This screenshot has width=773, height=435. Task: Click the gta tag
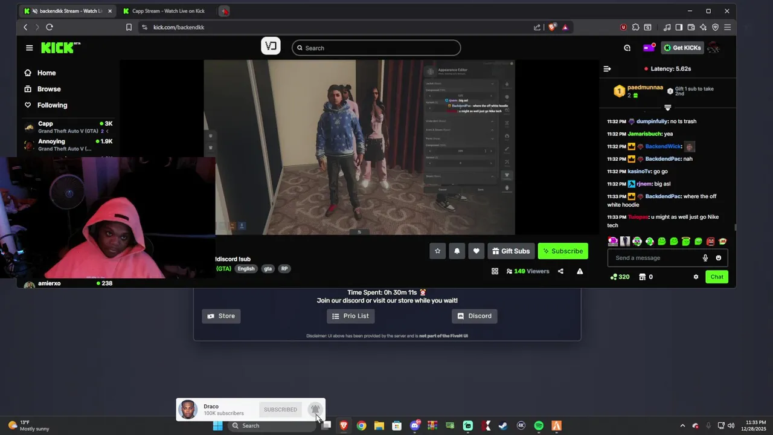(x=268, y=269)
